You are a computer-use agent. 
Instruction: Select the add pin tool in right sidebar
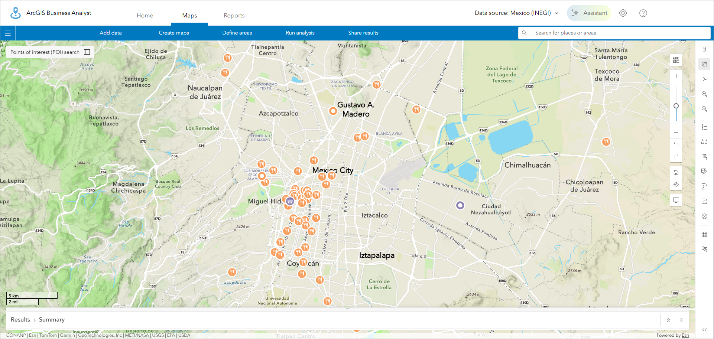(704, 50)
